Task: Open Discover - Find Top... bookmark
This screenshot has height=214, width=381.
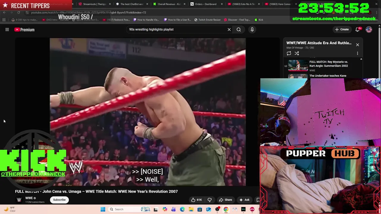Action: click(237, 20)
